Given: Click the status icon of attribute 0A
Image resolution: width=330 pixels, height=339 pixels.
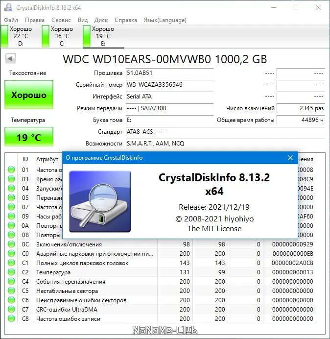Looking at the screenshot, I should point(11,225).
